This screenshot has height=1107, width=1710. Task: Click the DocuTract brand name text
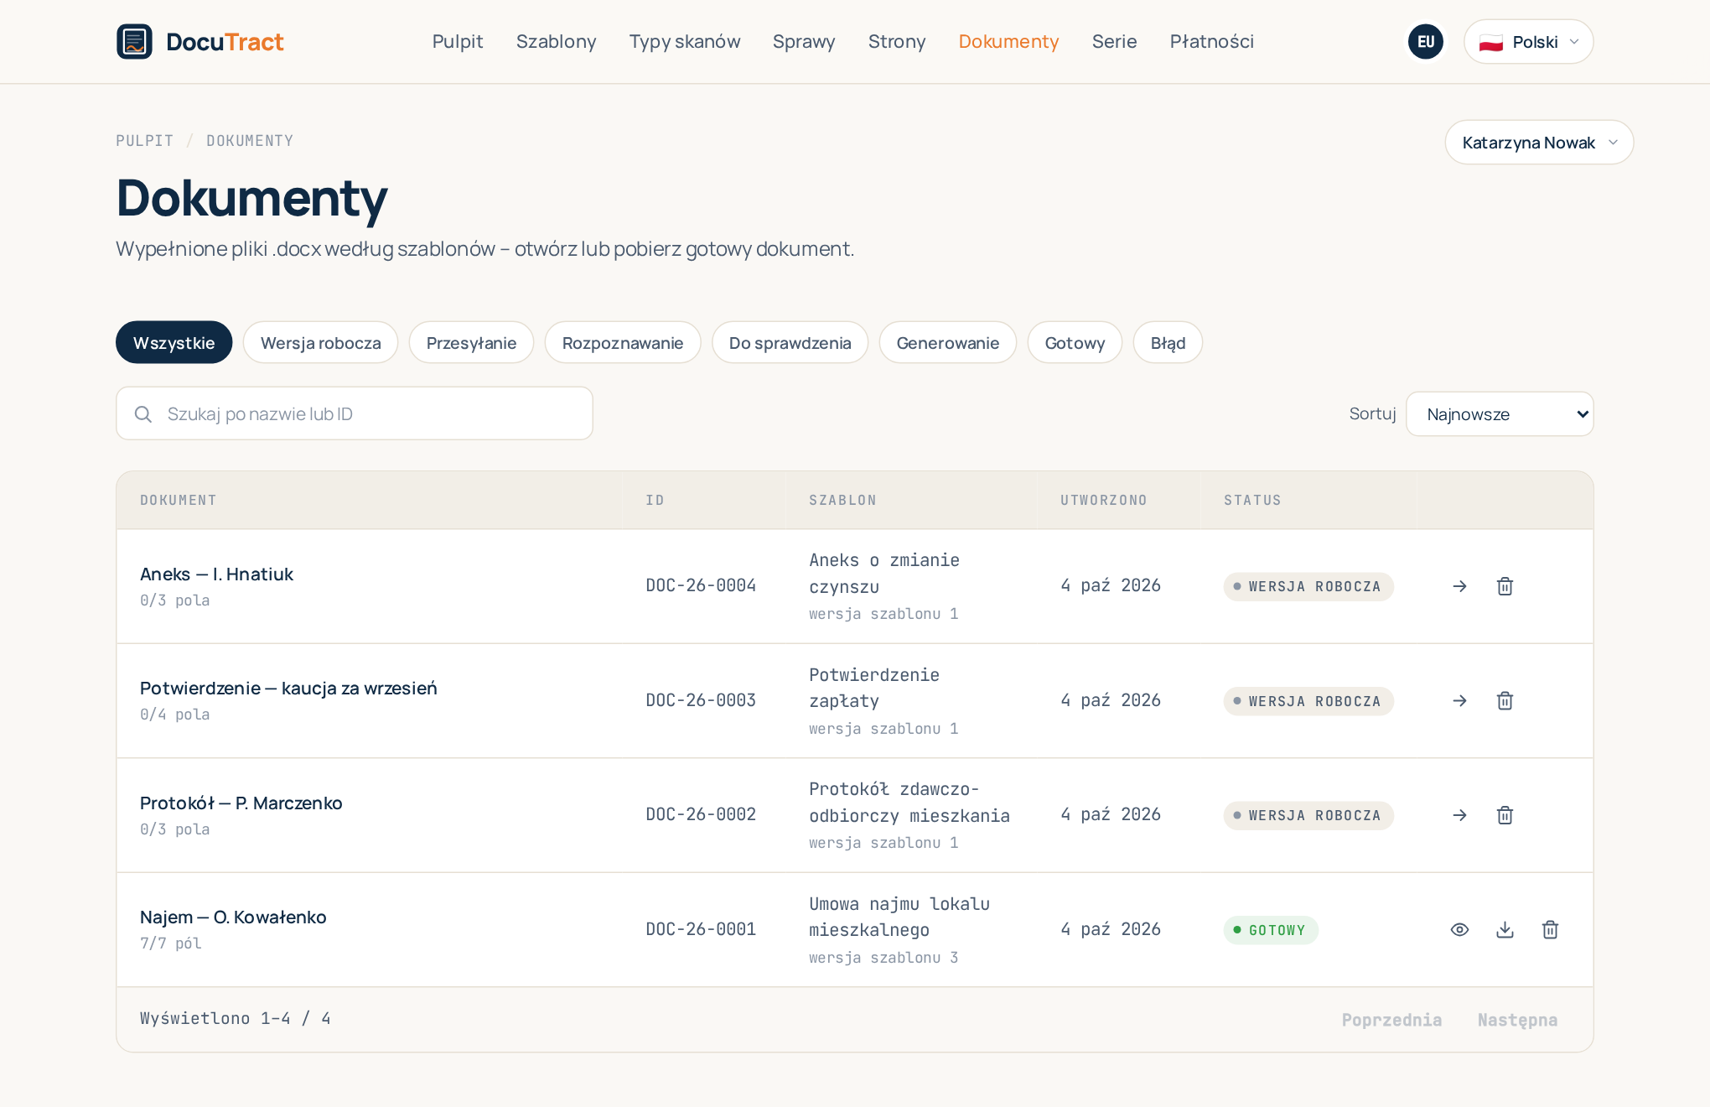tap(225, 42)
